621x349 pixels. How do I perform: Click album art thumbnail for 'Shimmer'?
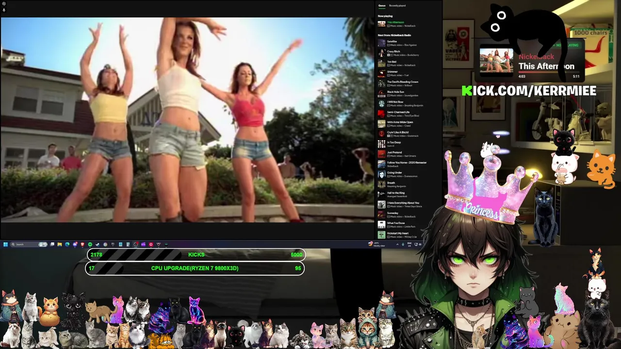[x=381, y=74]
